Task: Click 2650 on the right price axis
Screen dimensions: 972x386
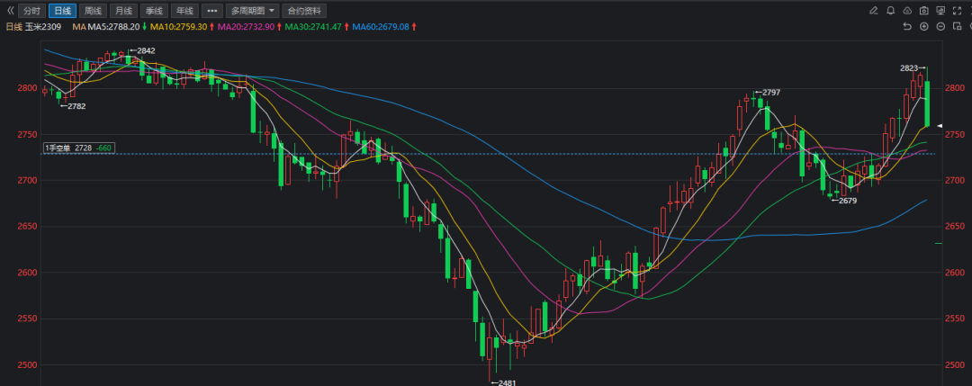Action: [956, 226]
